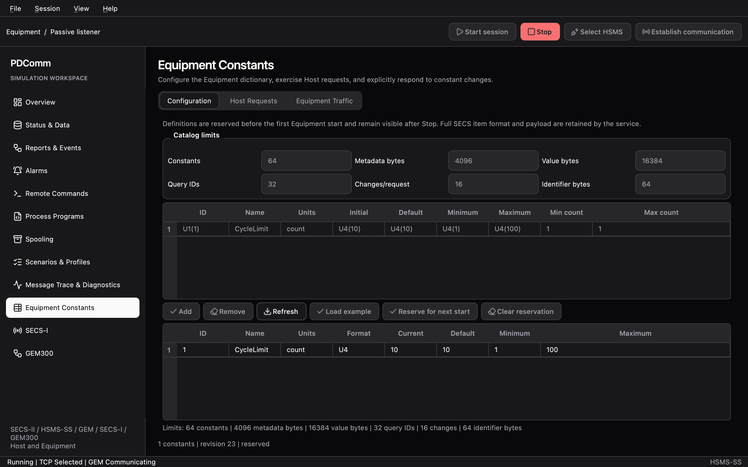Click the plug icon on Select HSMS
Viewport: 748px width, 467px height.
coord(575,32)
